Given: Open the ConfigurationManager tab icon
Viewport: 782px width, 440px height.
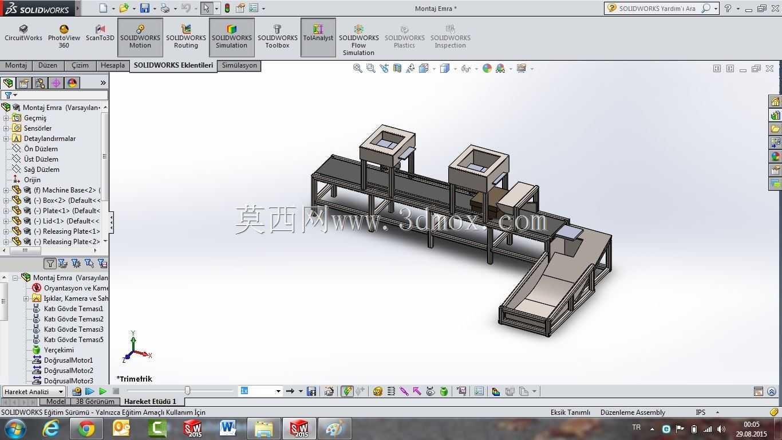Looking at the screenshot, I should (40, 83).
